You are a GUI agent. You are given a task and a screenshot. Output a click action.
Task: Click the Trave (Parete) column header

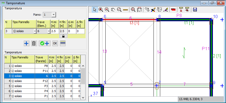tap(41, 59)
